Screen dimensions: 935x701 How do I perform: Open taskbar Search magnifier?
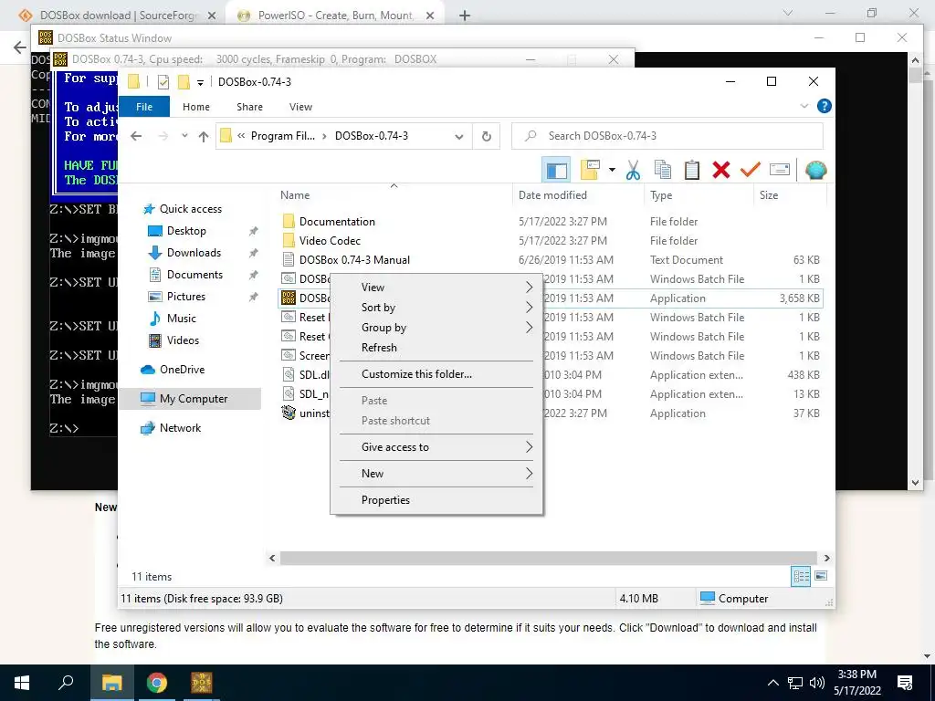pyautogui.click(x=66, y=683)
